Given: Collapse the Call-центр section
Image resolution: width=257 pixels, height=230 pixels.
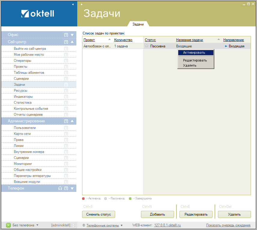Looking at the screenshot, I should [72, 42].
